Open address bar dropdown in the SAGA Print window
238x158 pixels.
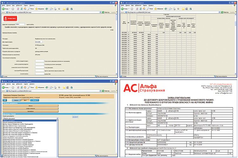click(x=100, y=91)
